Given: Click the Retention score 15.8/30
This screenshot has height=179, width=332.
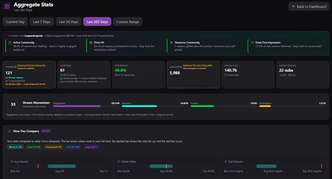Looking at the screenshot, I should [x=184, y=103].
